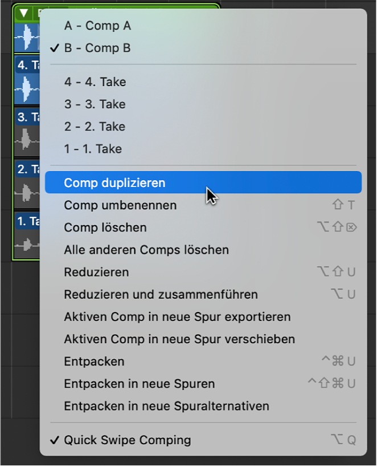Choose the 3 - 3. Take option
The image size is (377, 467).
point(95,104)
